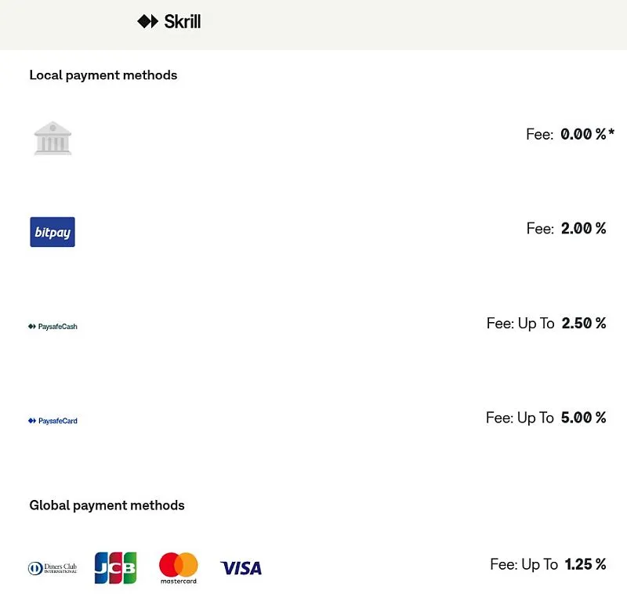Viewport: 627px width, 594px height.
Task: Pick the PaysafeCard logo
Action: click(x=53, y=421)
